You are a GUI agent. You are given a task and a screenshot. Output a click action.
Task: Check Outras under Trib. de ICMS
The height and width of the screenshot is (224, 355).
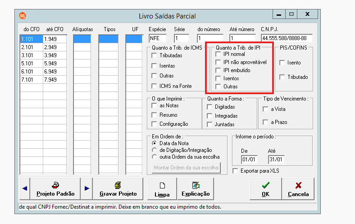point(154,76)
